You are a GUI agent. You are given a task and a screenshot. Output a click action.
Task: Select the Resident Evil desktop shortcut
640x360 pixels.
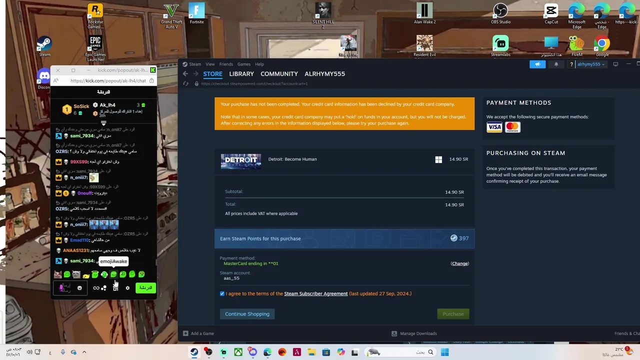tap(424, 46)
